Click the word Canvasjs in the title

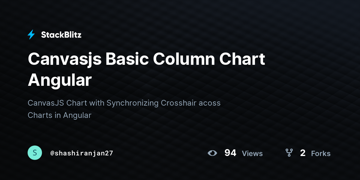pos(64,59)
